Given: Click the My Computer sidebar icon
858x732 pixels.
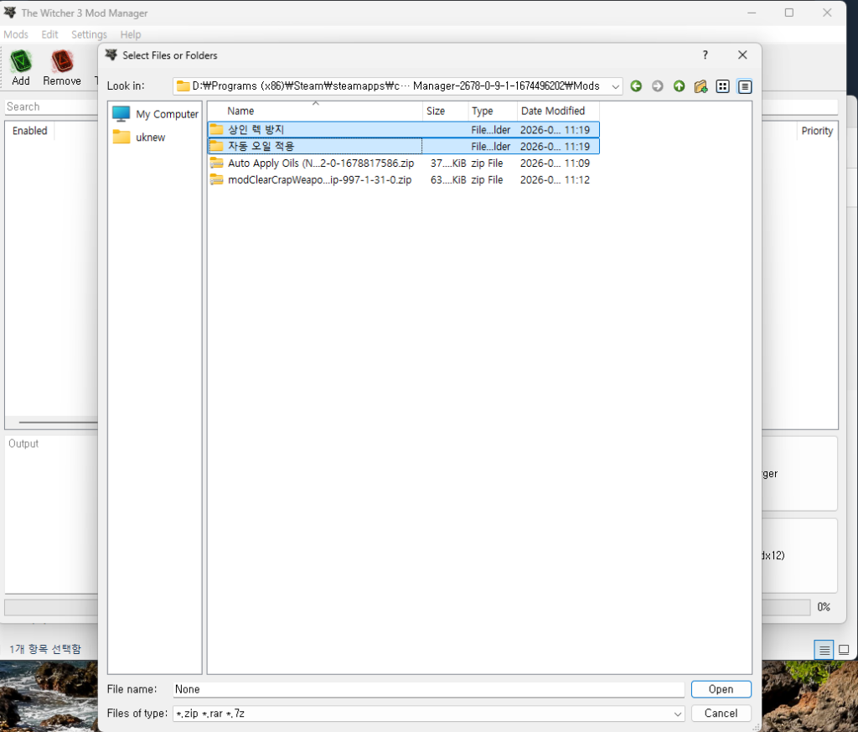Looking at the screenshot, I should point(121,114).
